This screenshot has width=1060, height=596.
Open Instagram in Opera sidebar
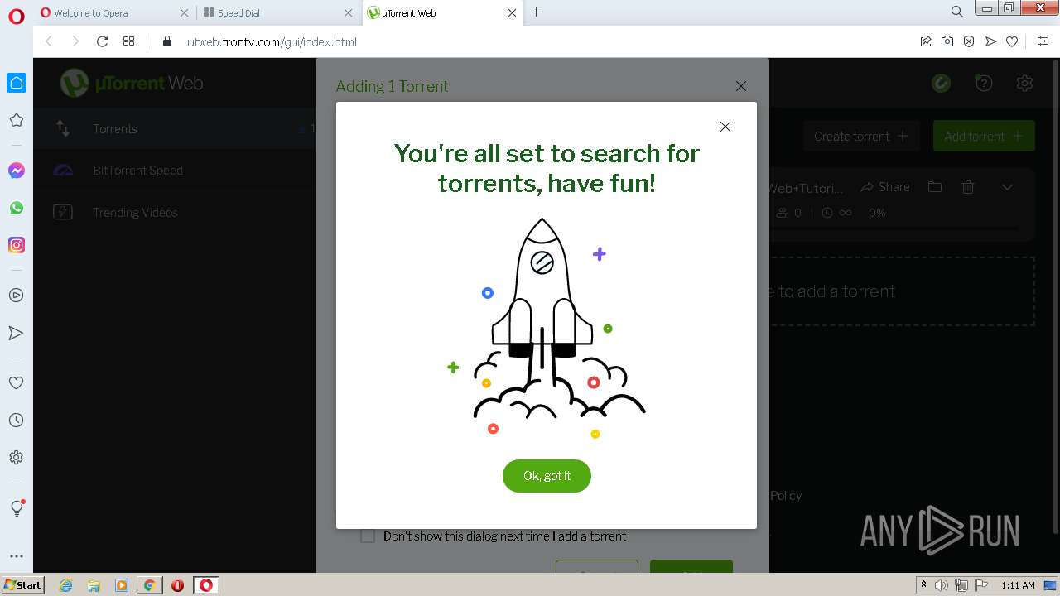[17, 245]
